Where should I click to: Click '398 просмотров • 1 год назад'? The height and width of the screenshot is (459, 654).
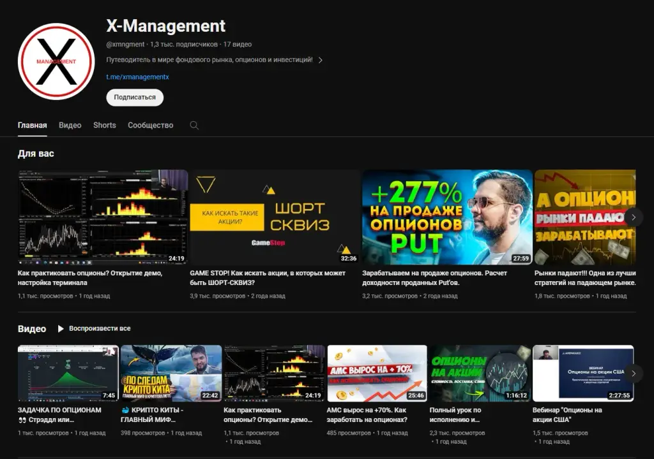click(x=161, y=433)
